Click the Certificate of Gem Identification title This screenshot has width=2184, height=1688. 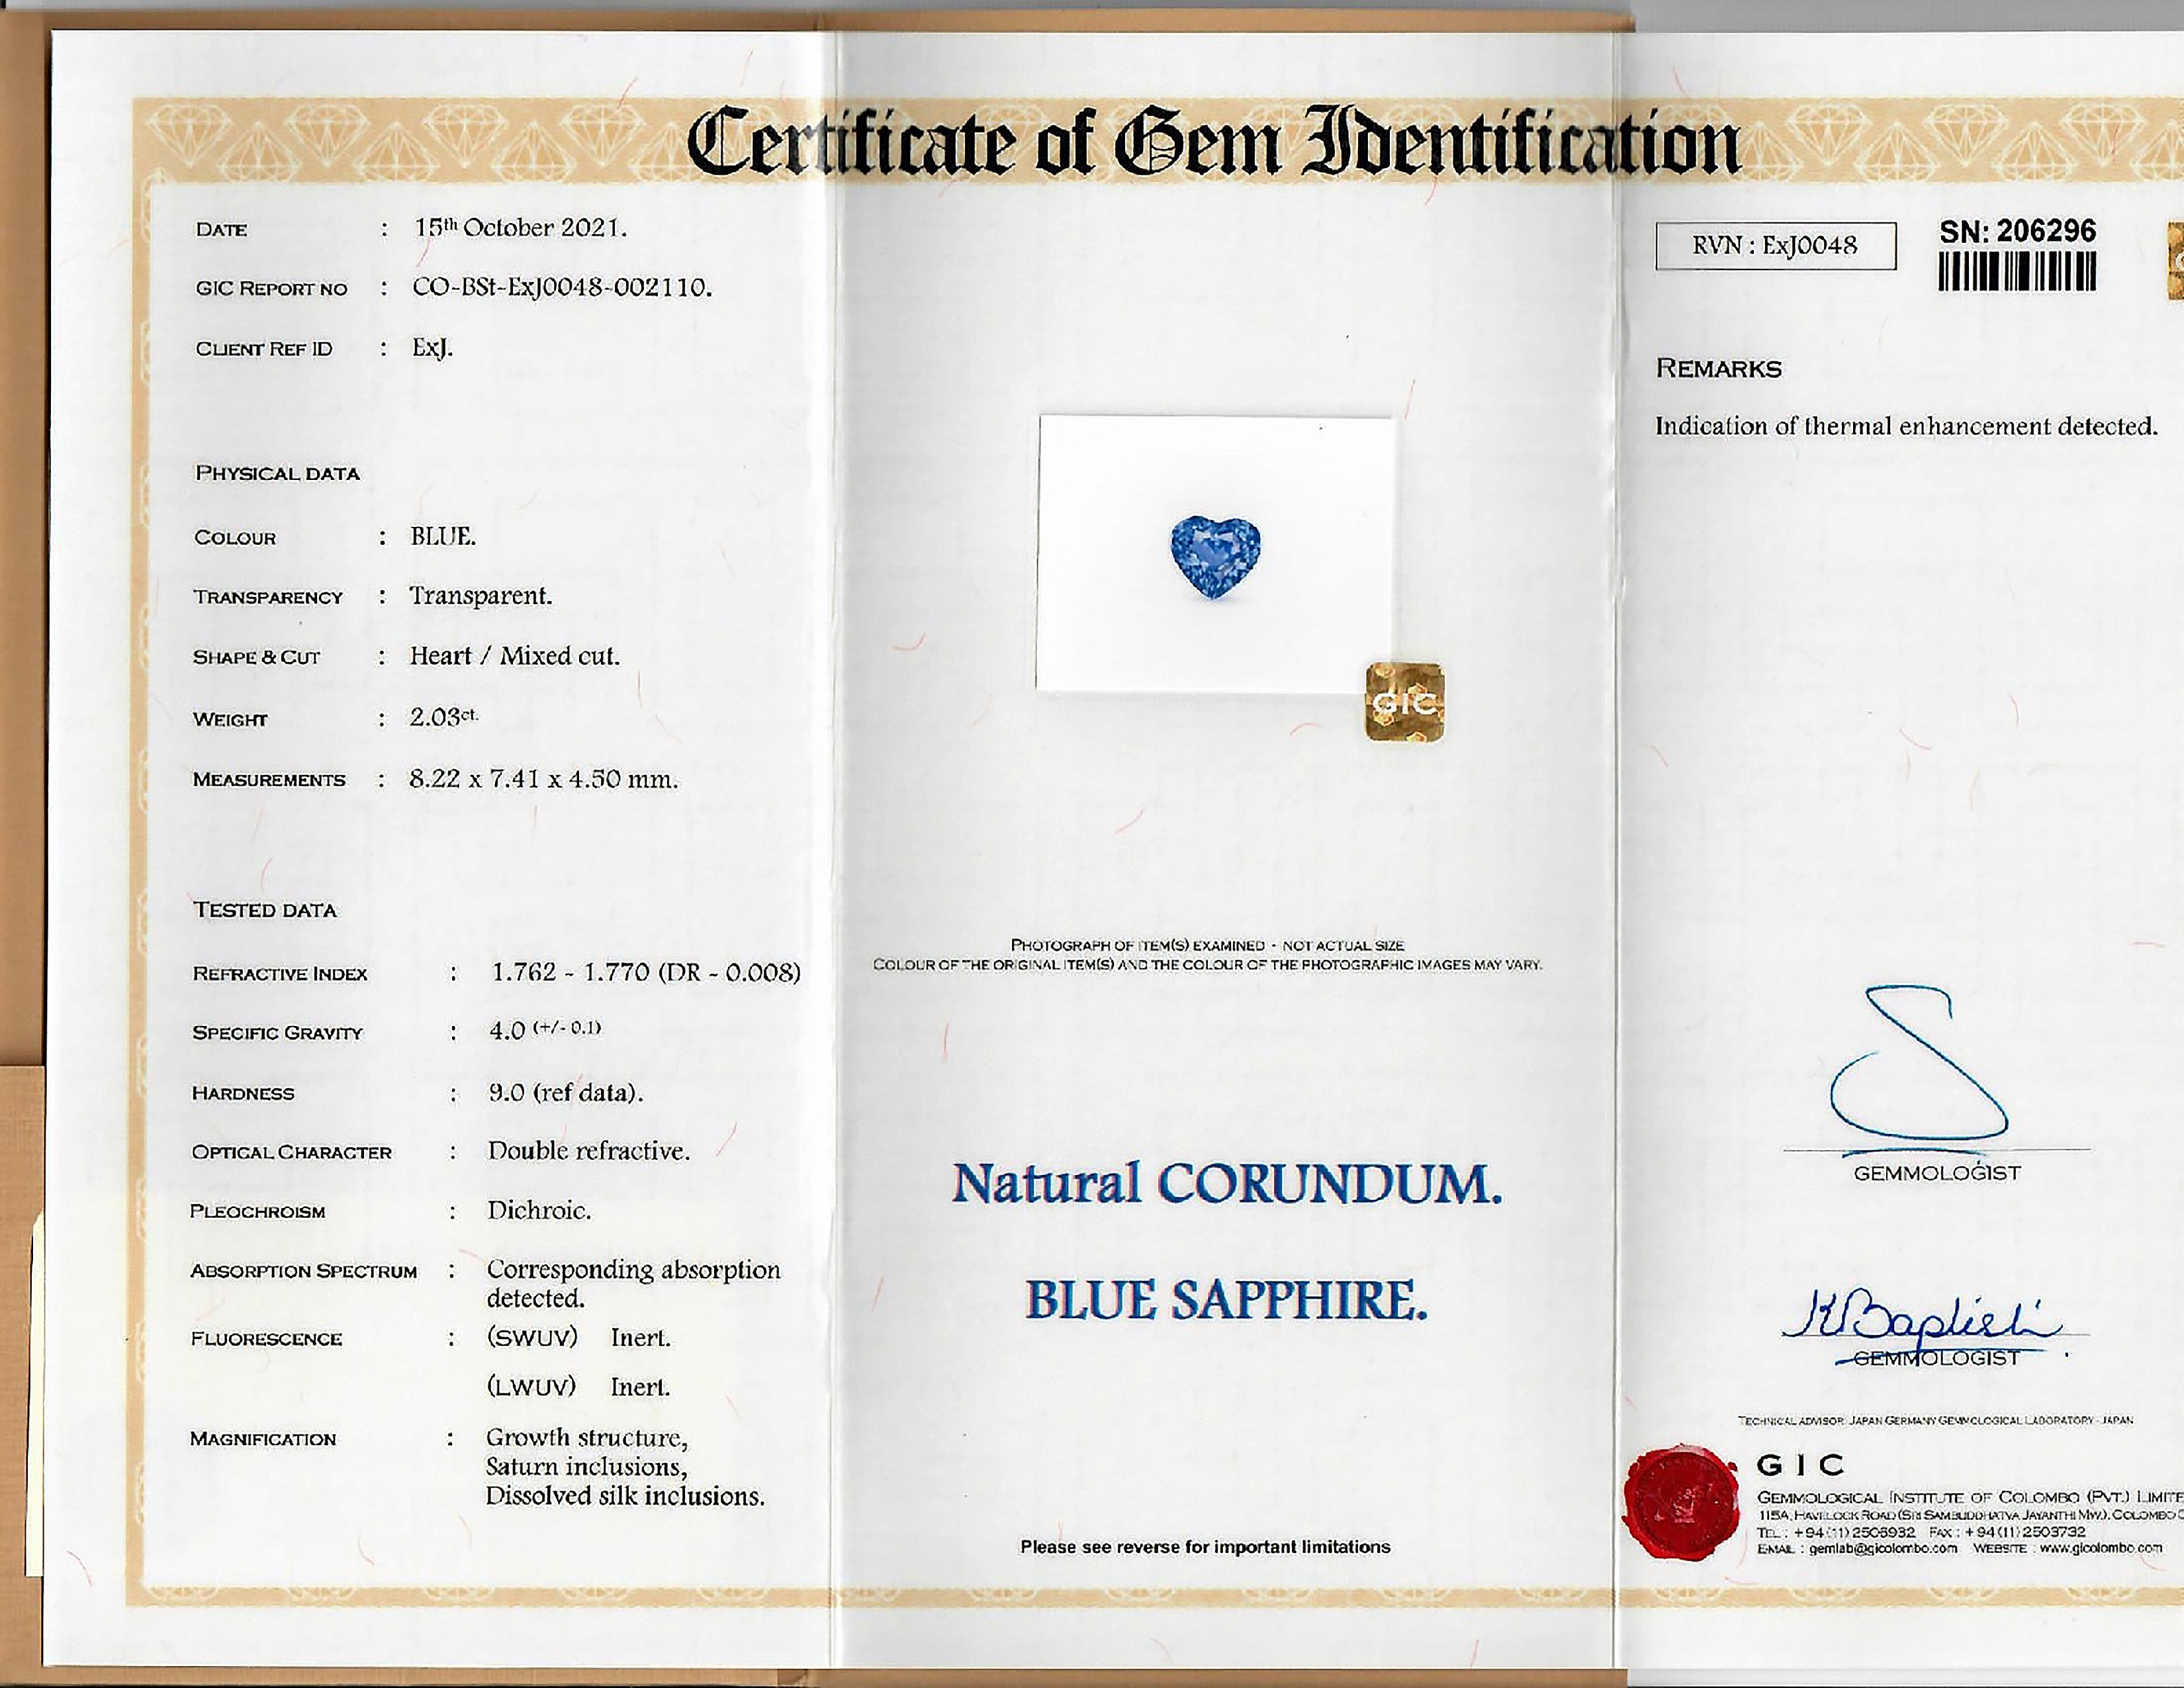click(x=1213, y=142)
